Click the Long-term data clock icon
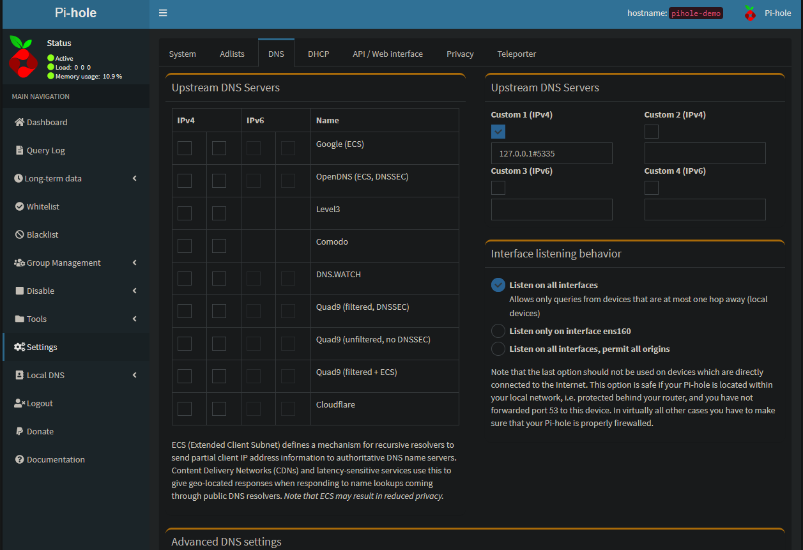The width and height of the screenshot is (803, 550). pyautogui.click(x=19, y=178)
